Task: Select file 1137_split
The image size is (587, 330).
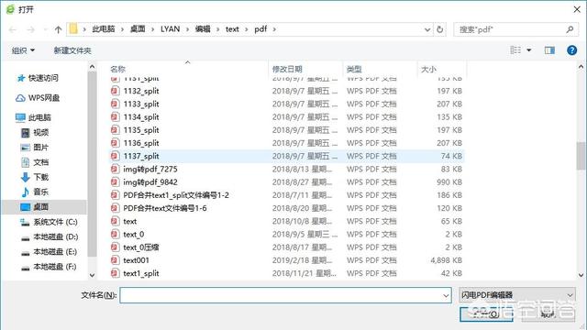Action: (x=141, y=156)
